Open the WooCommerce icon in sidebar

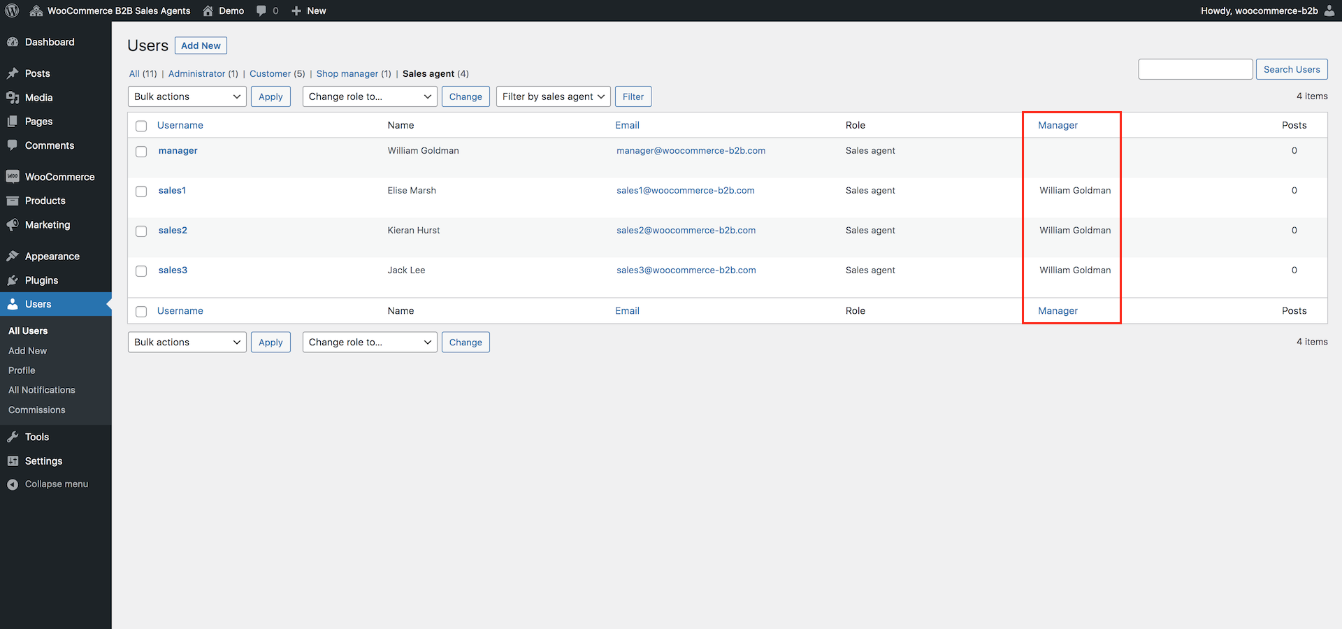pyautogui.click(x=13, y=177)
